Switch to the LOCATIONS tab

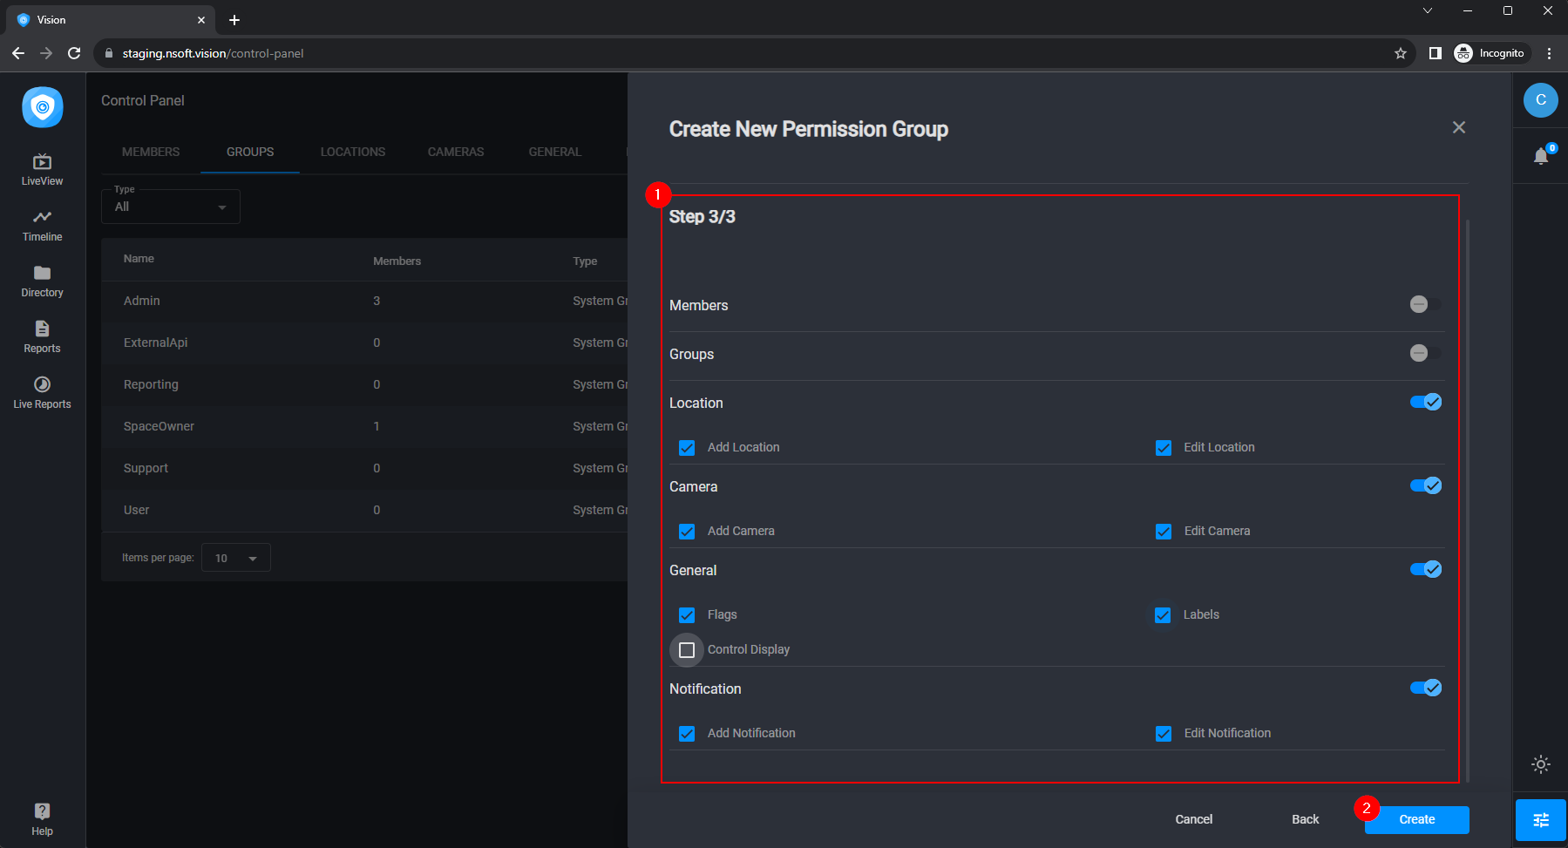point(353,152)
